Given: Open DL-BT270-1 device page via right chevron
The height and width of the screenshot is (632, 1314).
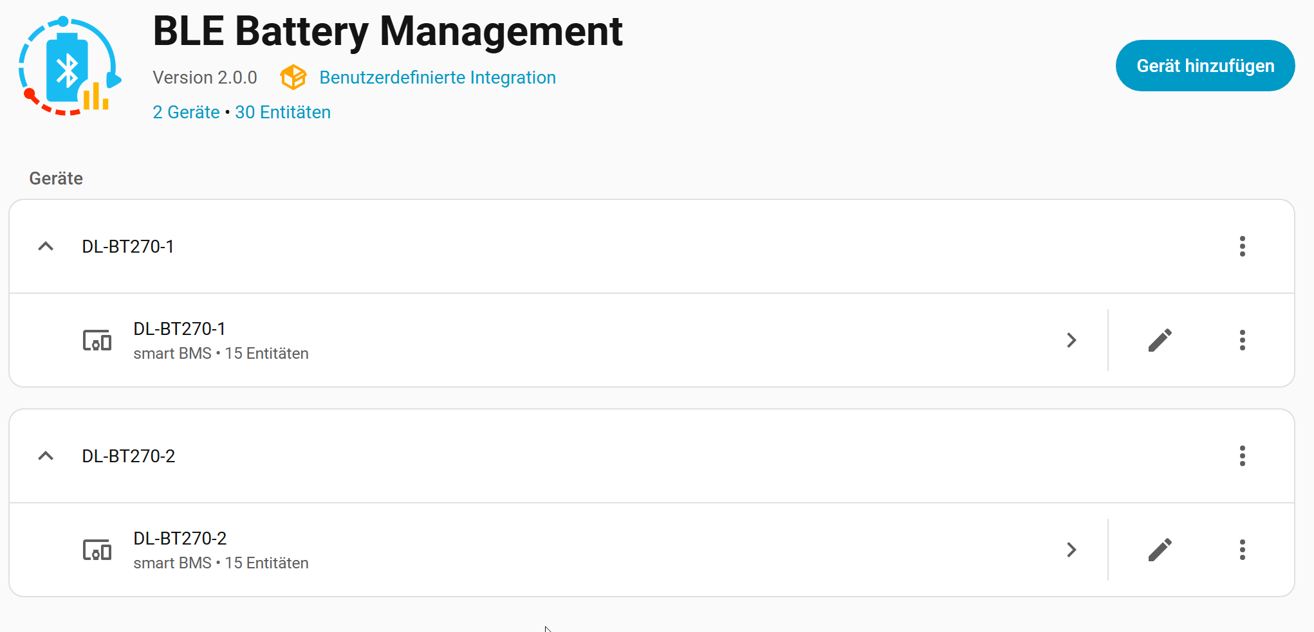Looking at the screenshot, I should (1071, 340).
